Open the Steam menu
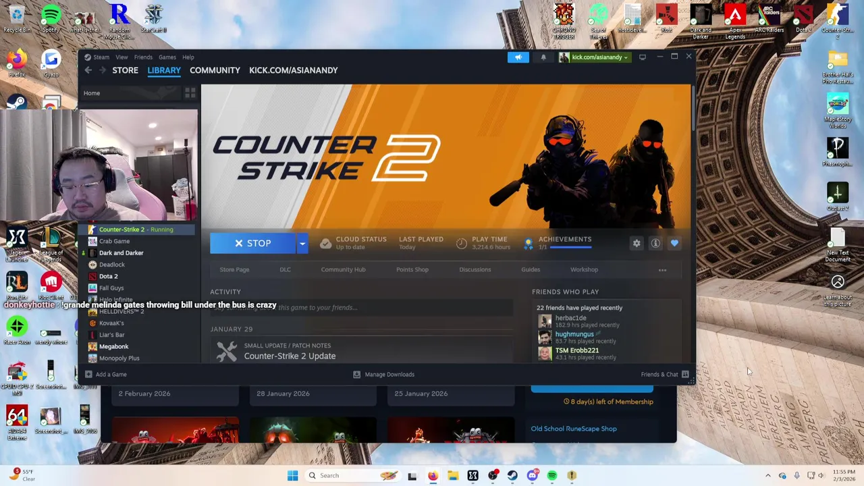This screenshot has width=864, height=486. [101, 57]
